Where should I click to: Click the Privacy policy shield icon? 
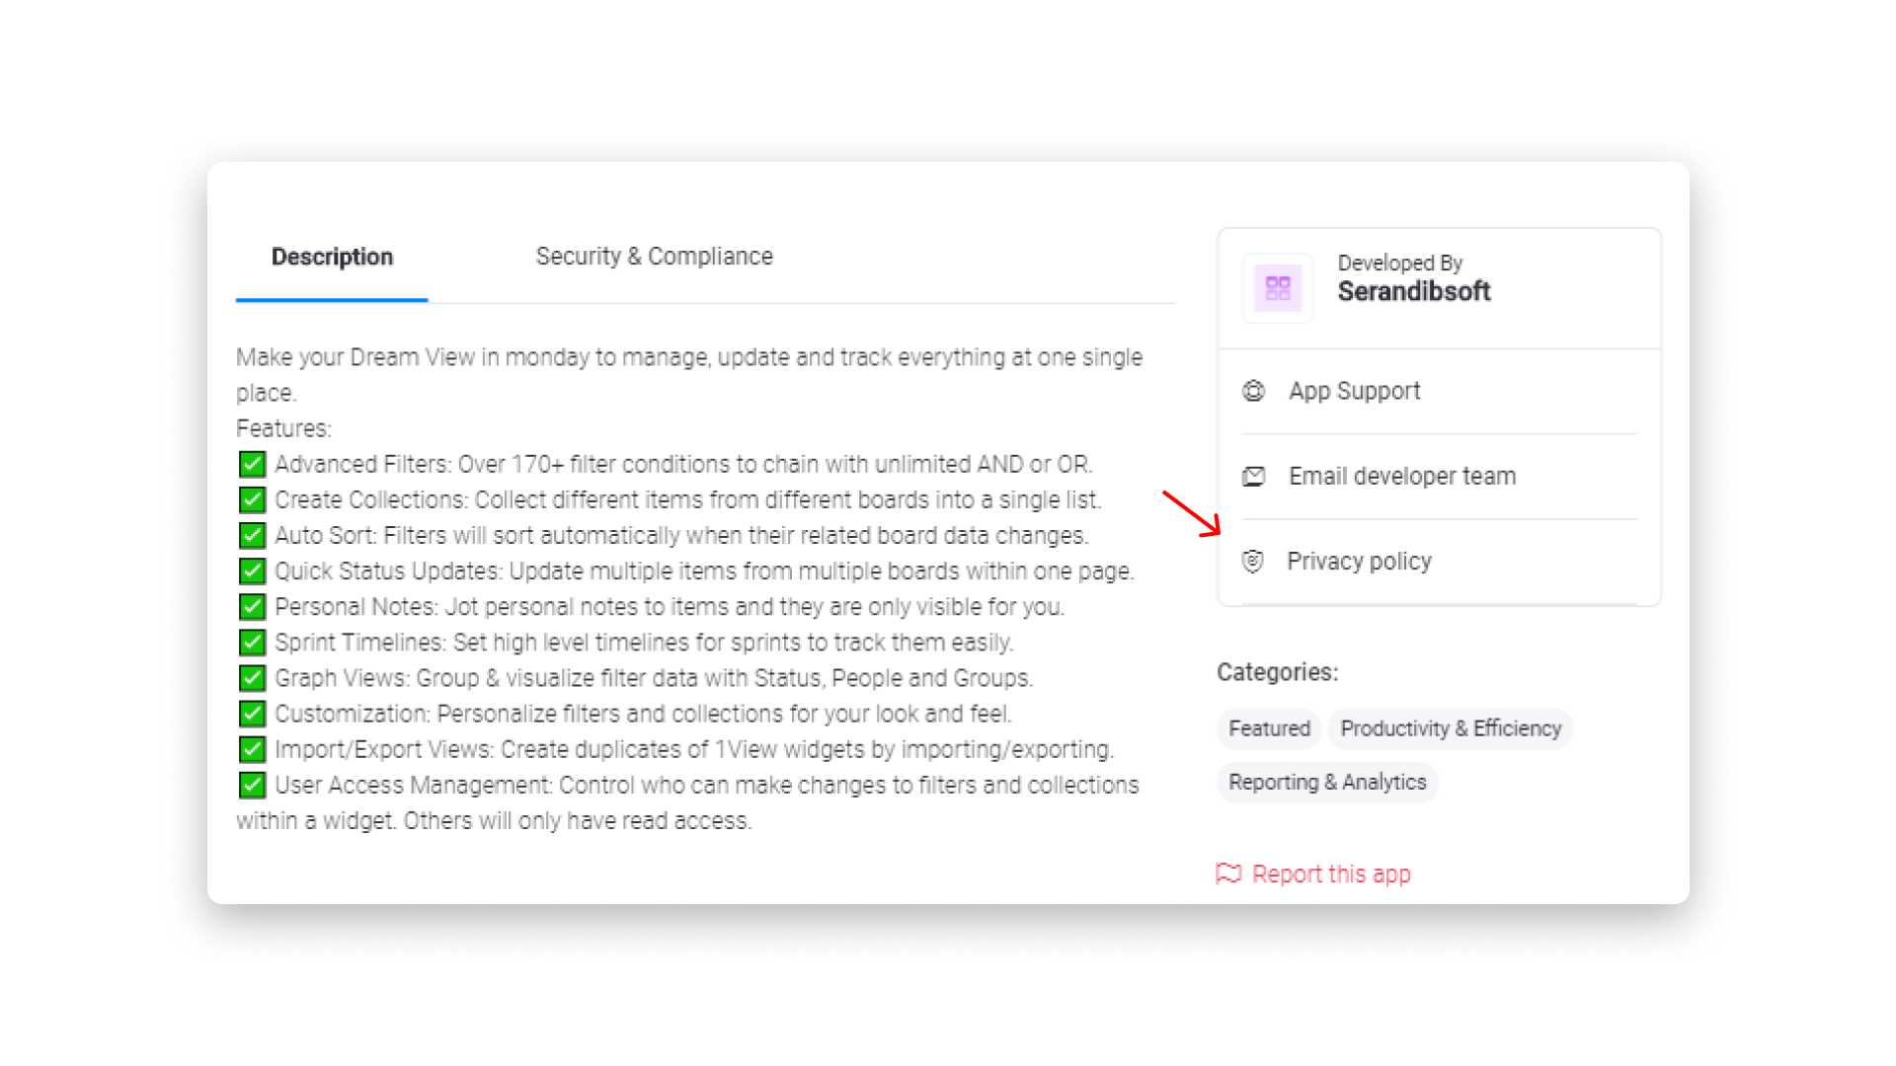[x=1252, y=562]
